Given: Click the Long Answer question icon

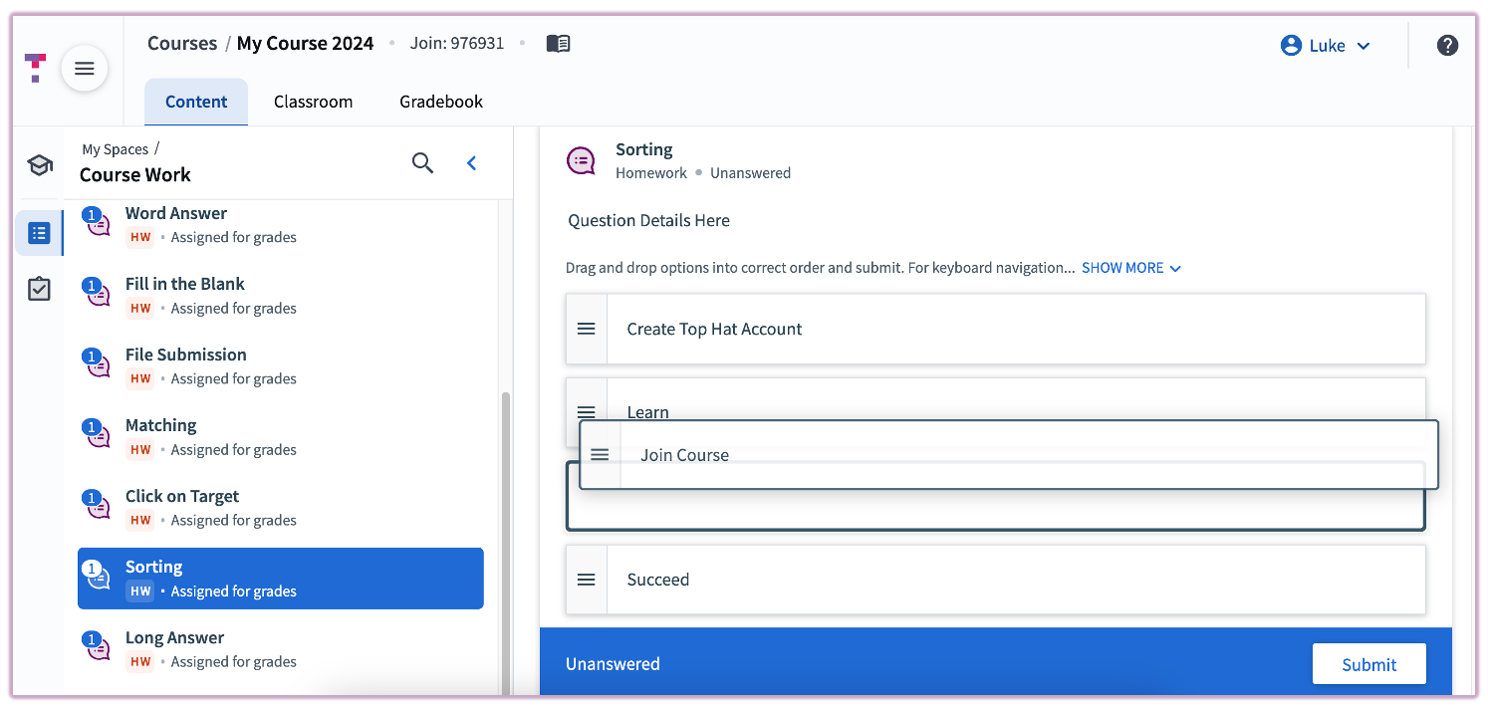Looking at the screenshot, I should 97,647.
